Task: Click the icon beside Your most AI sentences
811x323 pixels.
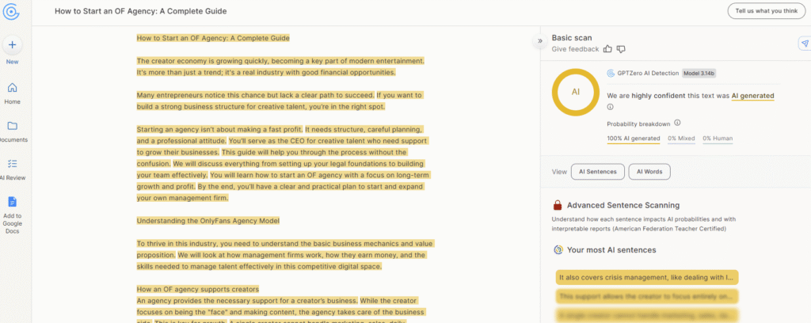Action: tap(558, 250)
